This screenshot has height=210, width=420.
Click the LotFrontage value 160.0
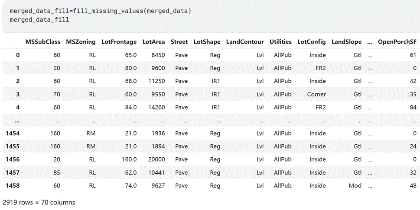(129, 159)
